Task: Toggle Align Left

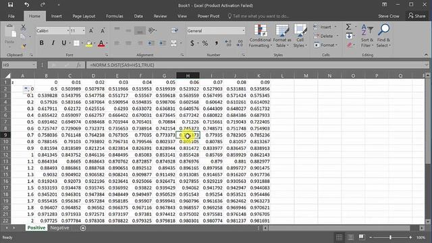Action: coord(117,43)
